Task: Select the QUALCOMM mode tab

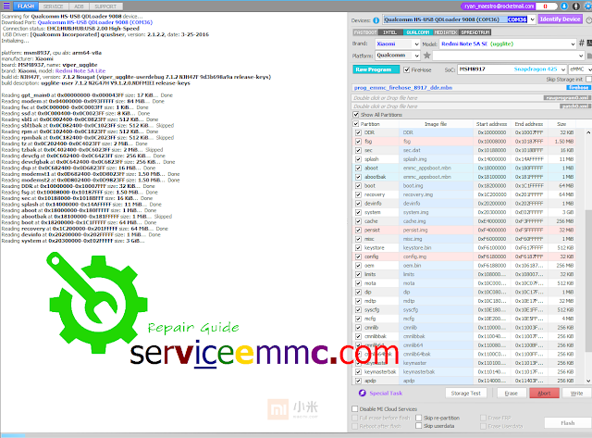Action: (417, 32)
